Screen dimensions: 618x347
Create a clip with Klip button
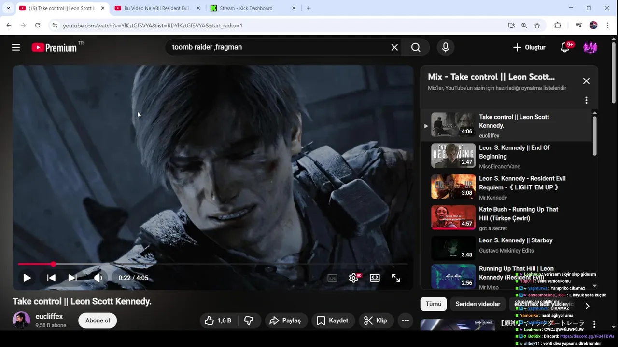pyautogui.click(x=375, y=320)
